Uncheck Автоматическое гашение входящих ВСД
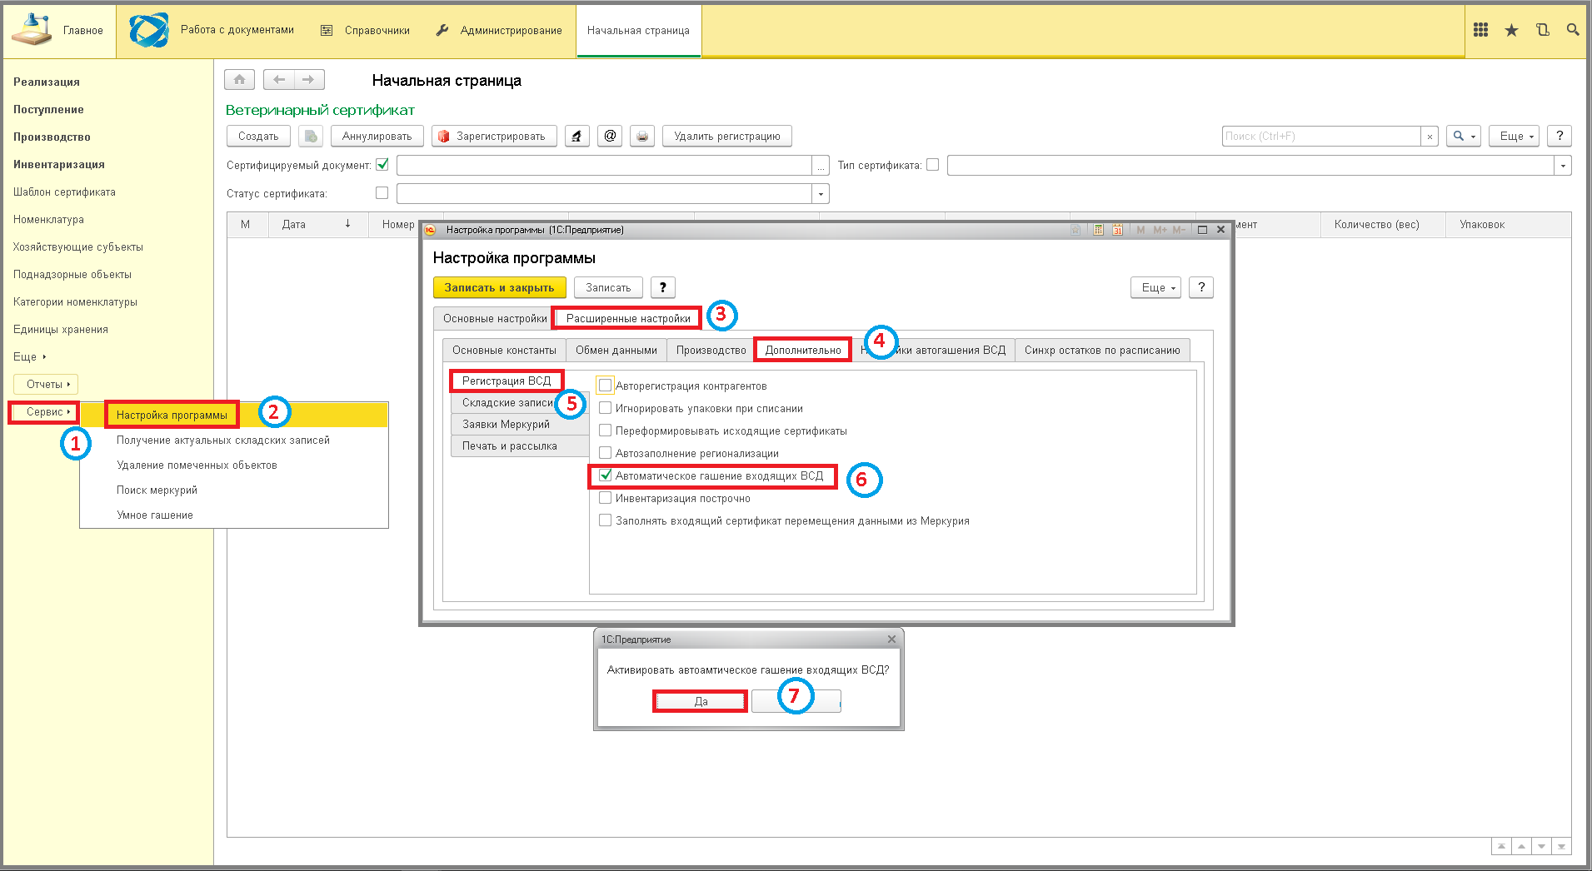Image resolution: width=1592 pixels, height=871 pixels. tap(606, 475)
